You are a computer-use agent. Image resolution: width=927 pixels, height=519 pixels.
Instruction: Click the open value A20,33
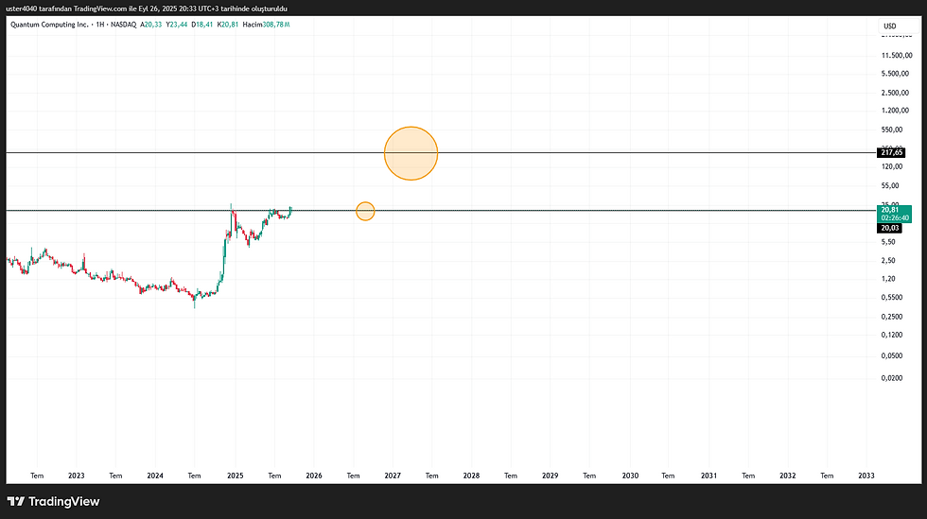[150, 25]
